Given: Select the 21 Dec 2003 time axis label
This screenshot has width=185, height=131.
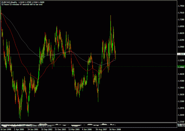Looking at the screenshot, I should click(60, 129).
